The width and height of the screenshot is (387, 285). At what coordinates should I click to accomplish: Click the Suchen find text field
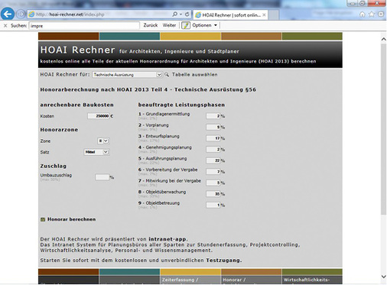[84, 26]
